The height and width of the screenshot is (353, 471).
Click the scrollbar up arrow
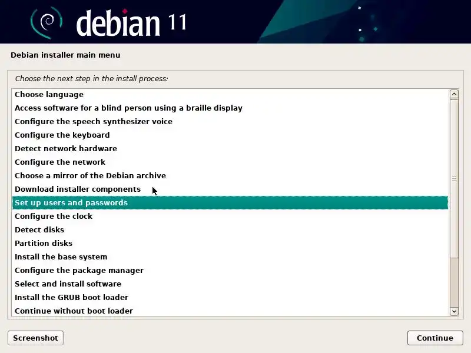coord(454,94)
